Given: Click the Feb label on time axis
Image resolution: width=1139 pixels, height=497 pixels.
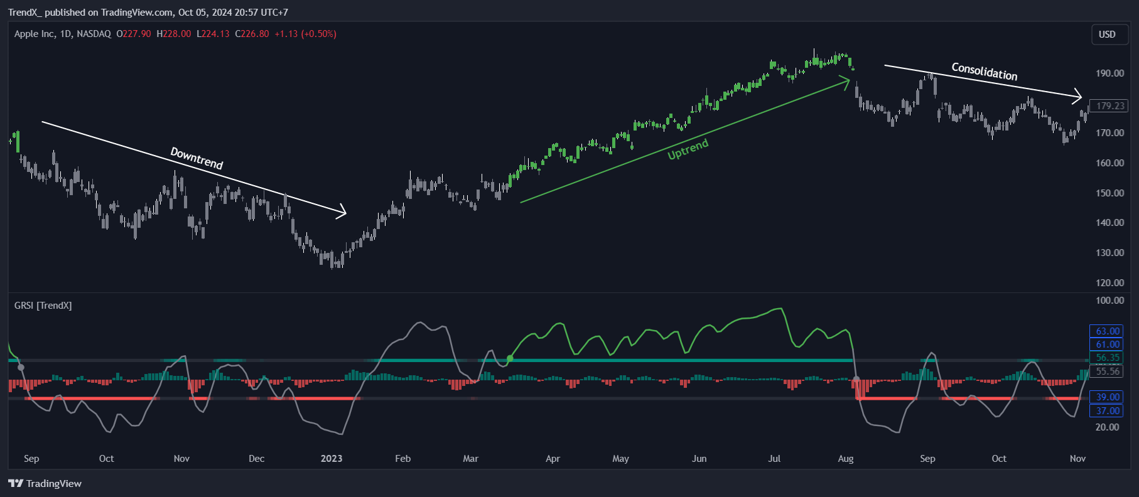Looking at the screenshot, I should click(x=403, y=458).
